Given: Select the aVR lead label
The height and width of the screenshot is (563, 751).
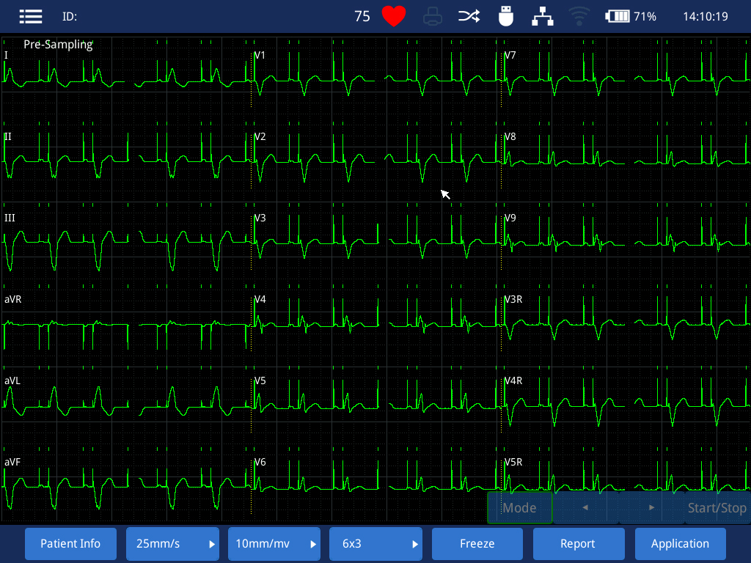Looking at the screenshot, I should (13, 299).
